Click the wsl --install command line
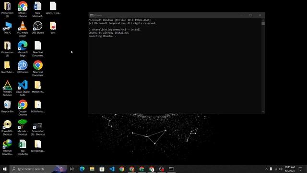Screen dimensions: 307x173 [x=115, y=30]
